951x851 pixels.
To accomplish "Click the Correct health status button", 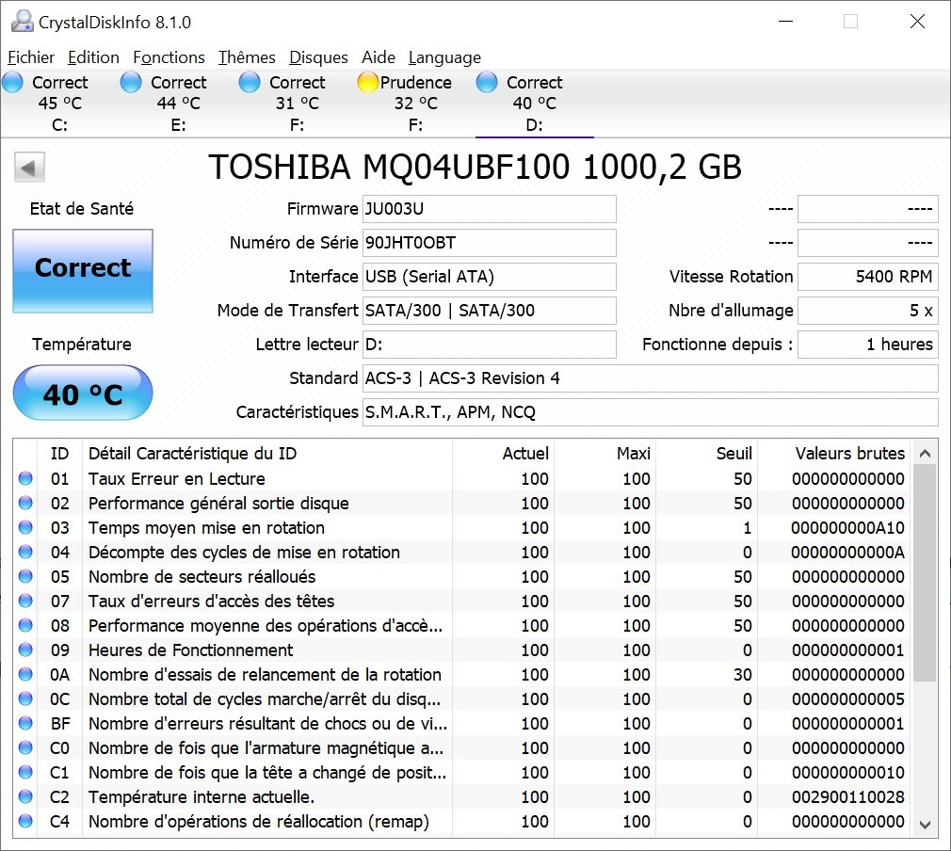I will pyautogui.click(x=83, y=271).
